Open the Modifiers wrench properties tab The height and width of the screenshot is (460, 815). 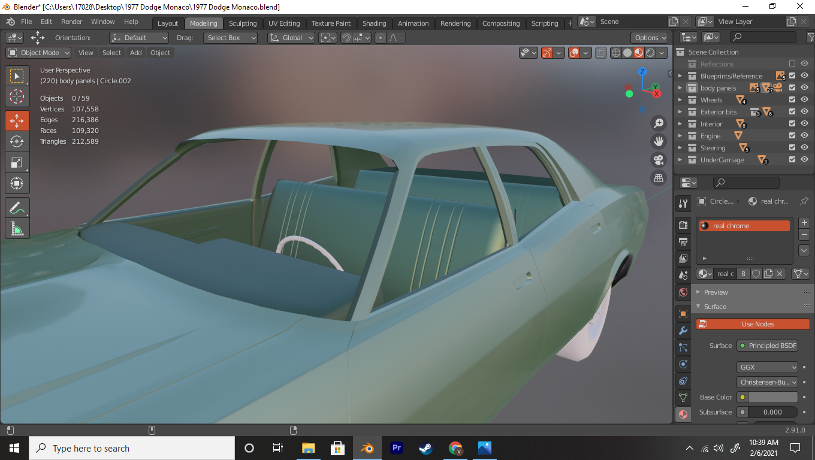pyautogui.click(x=683, y=331)
